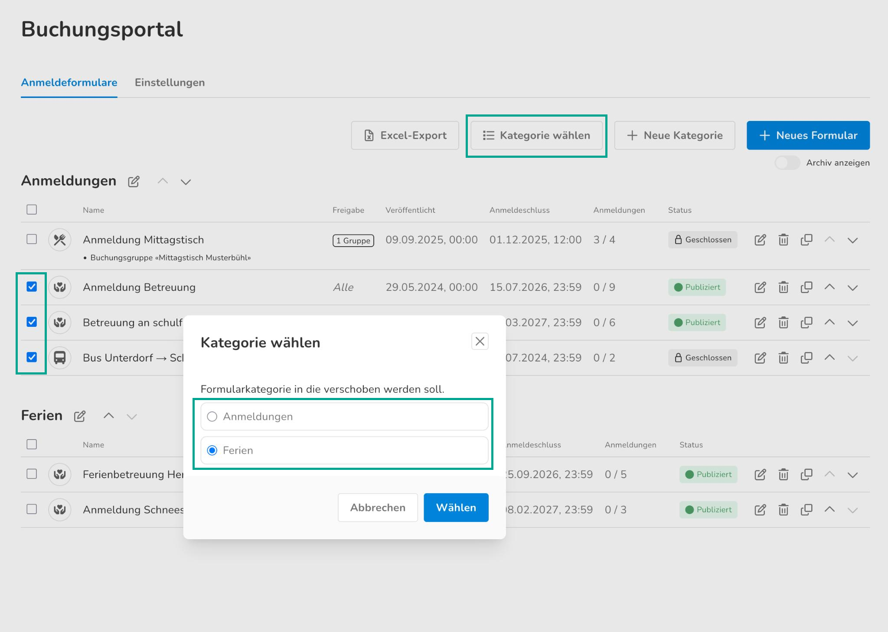Edit the Anmeldung Betreuung form
The image size is (888, 632).
(760, 287)
